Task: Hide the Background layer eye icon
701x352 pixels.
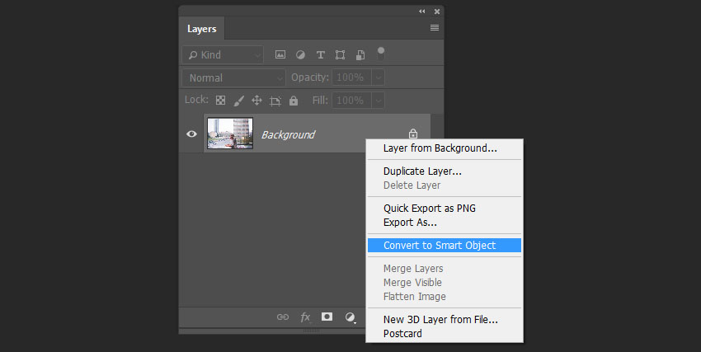Action: coord(191,134)
